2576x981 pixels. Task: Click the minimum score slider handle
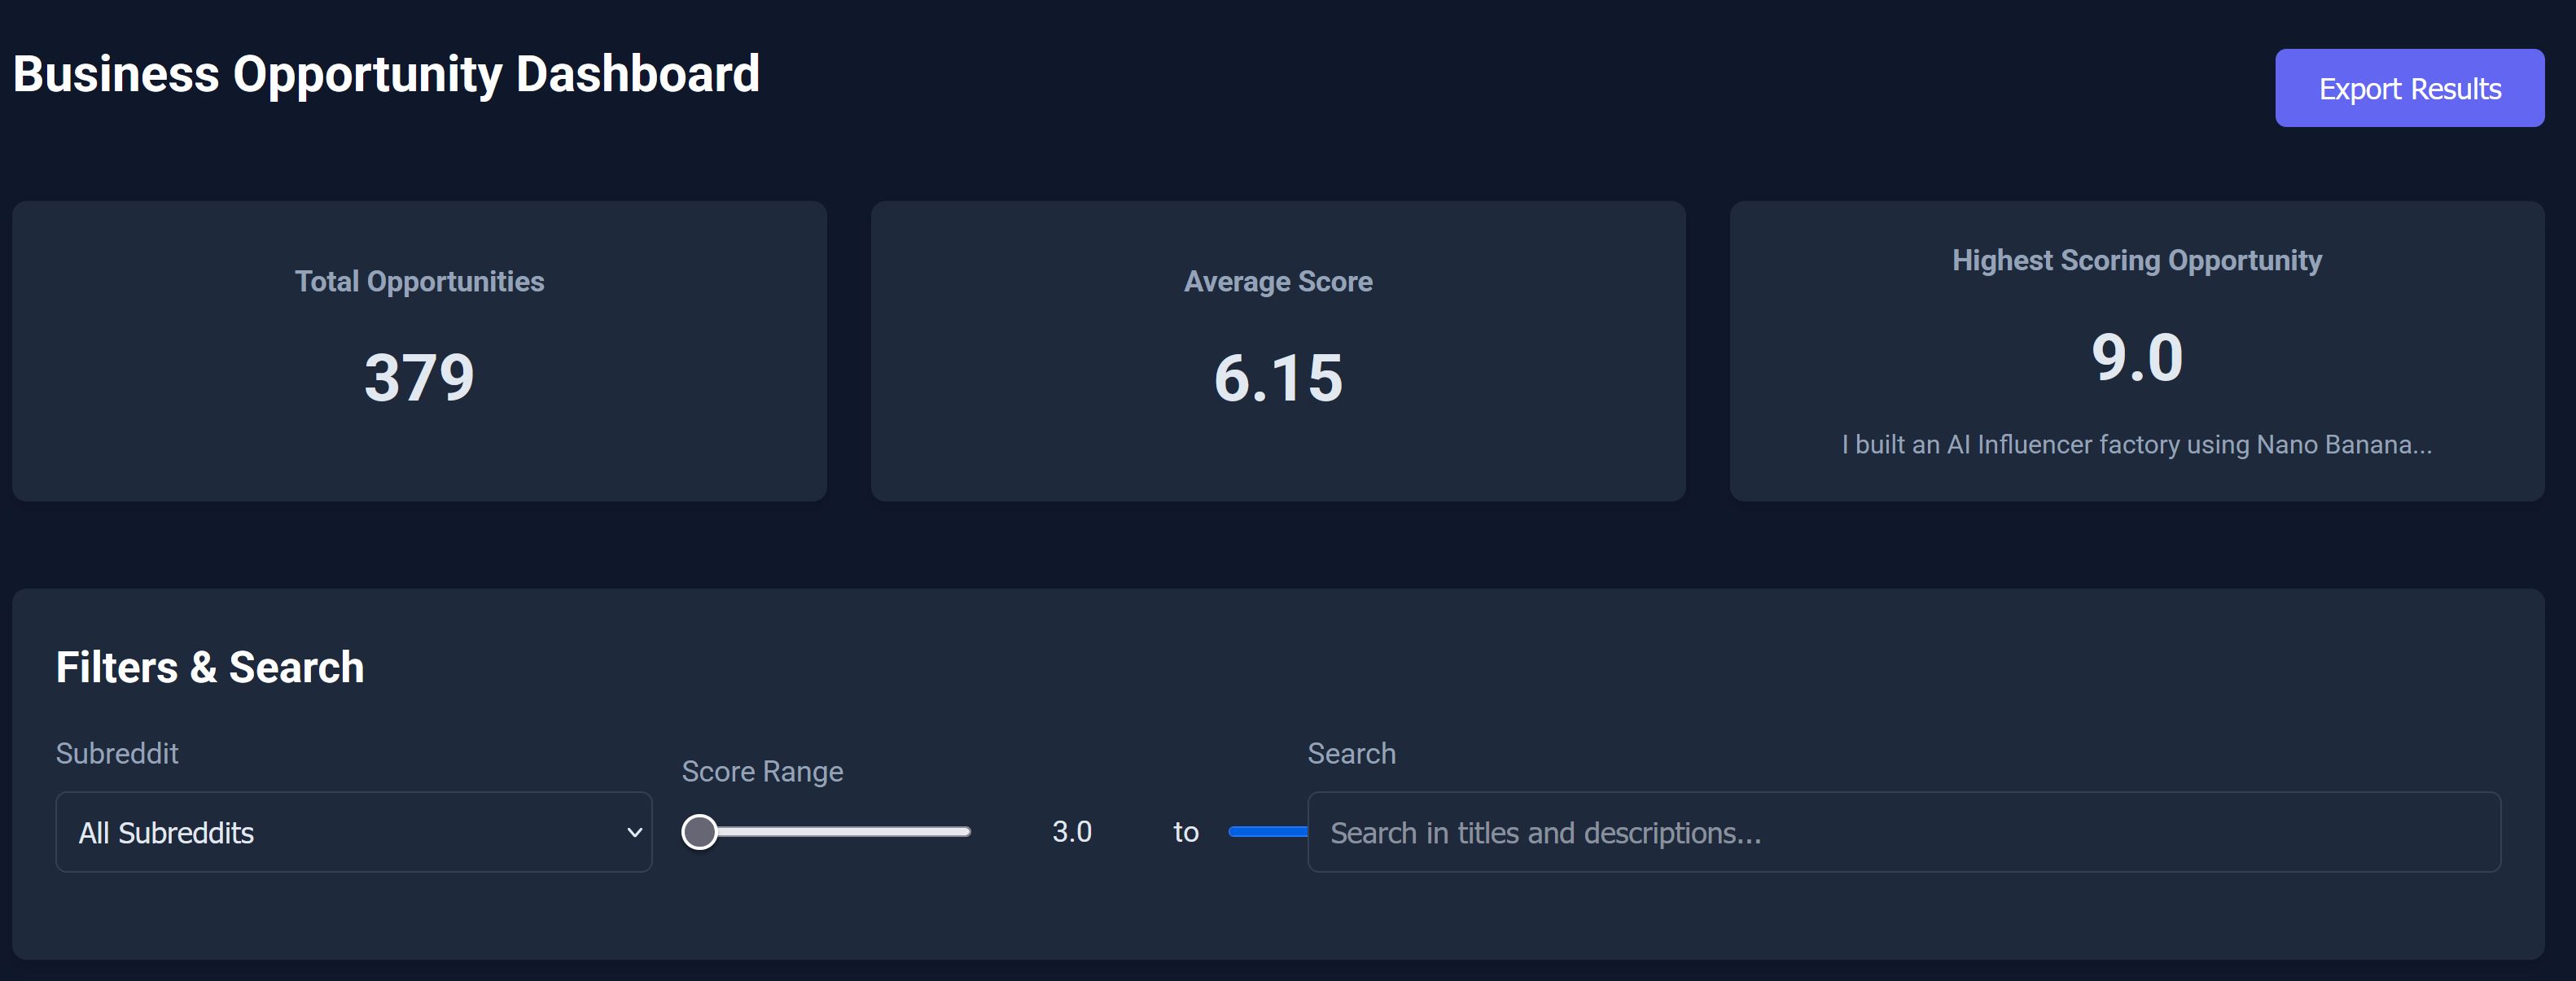click(699, 832)
